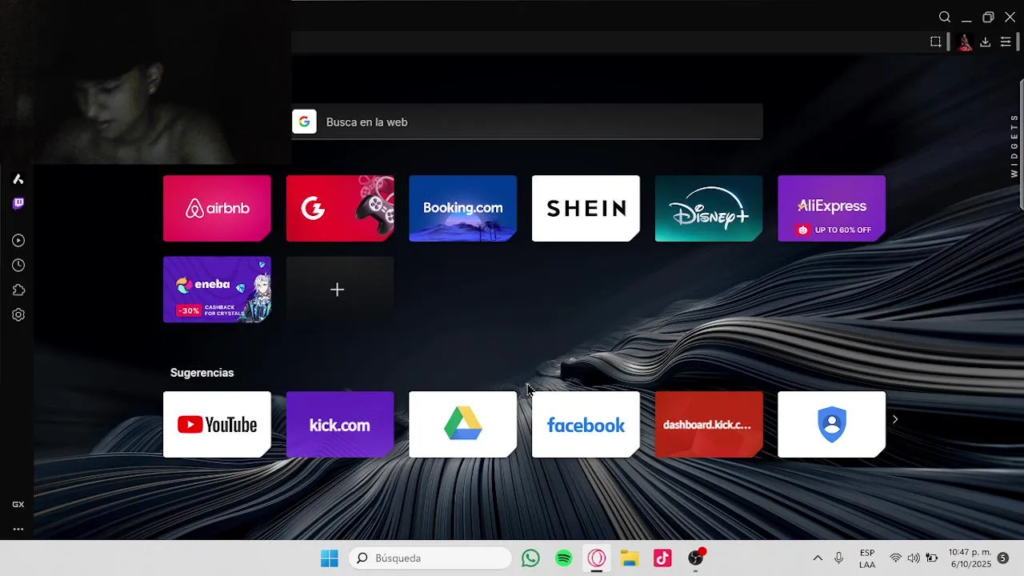
Task: Expand the system tray hidden icons chevron
Action: [x=818, y=558]
